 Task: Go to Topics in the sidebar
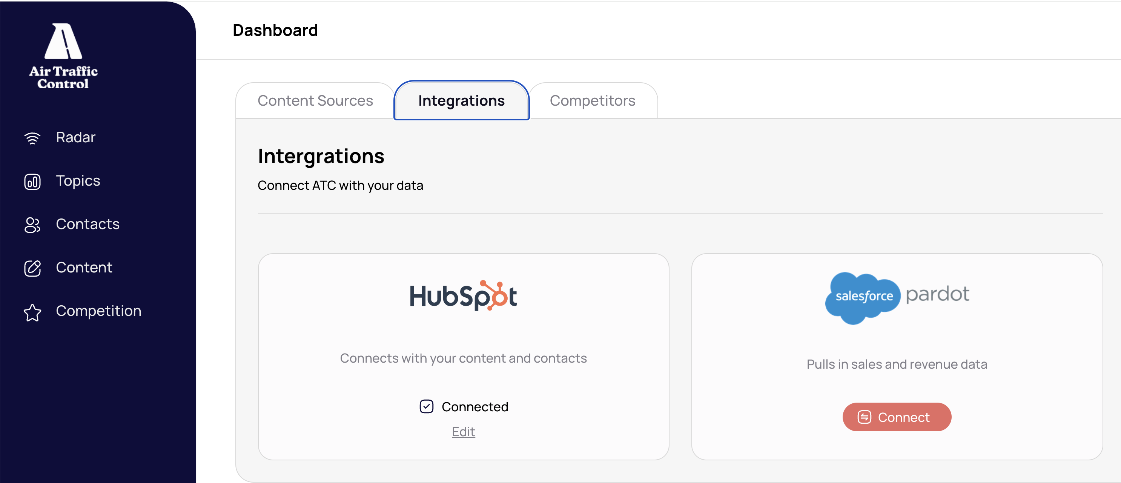pos(78,181)
